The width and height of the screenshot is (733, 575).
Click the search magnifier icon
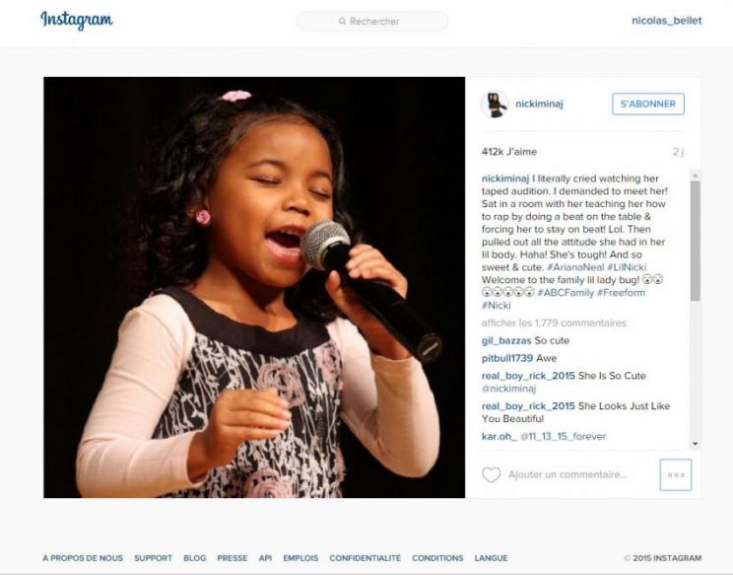tap(342, 21)
